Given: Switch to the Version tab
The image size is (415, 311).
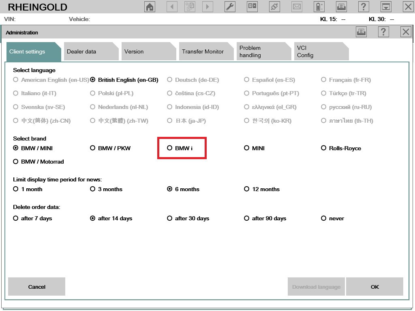Looking at the screenshot, I should click(x=149, y=51).
